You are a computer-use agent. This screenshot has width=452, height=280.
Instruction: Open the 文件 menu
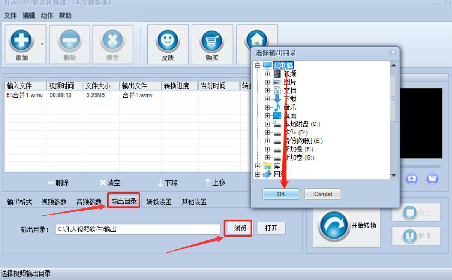[10, 15]
